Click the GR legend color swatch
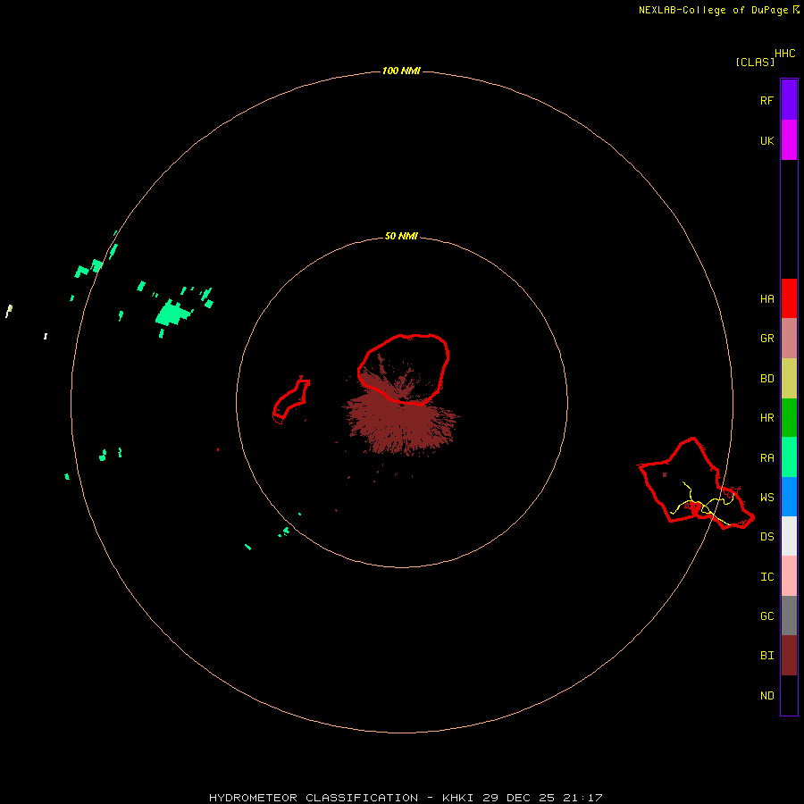The width and height of the screenshot is (804, 804). pos(789,338)
